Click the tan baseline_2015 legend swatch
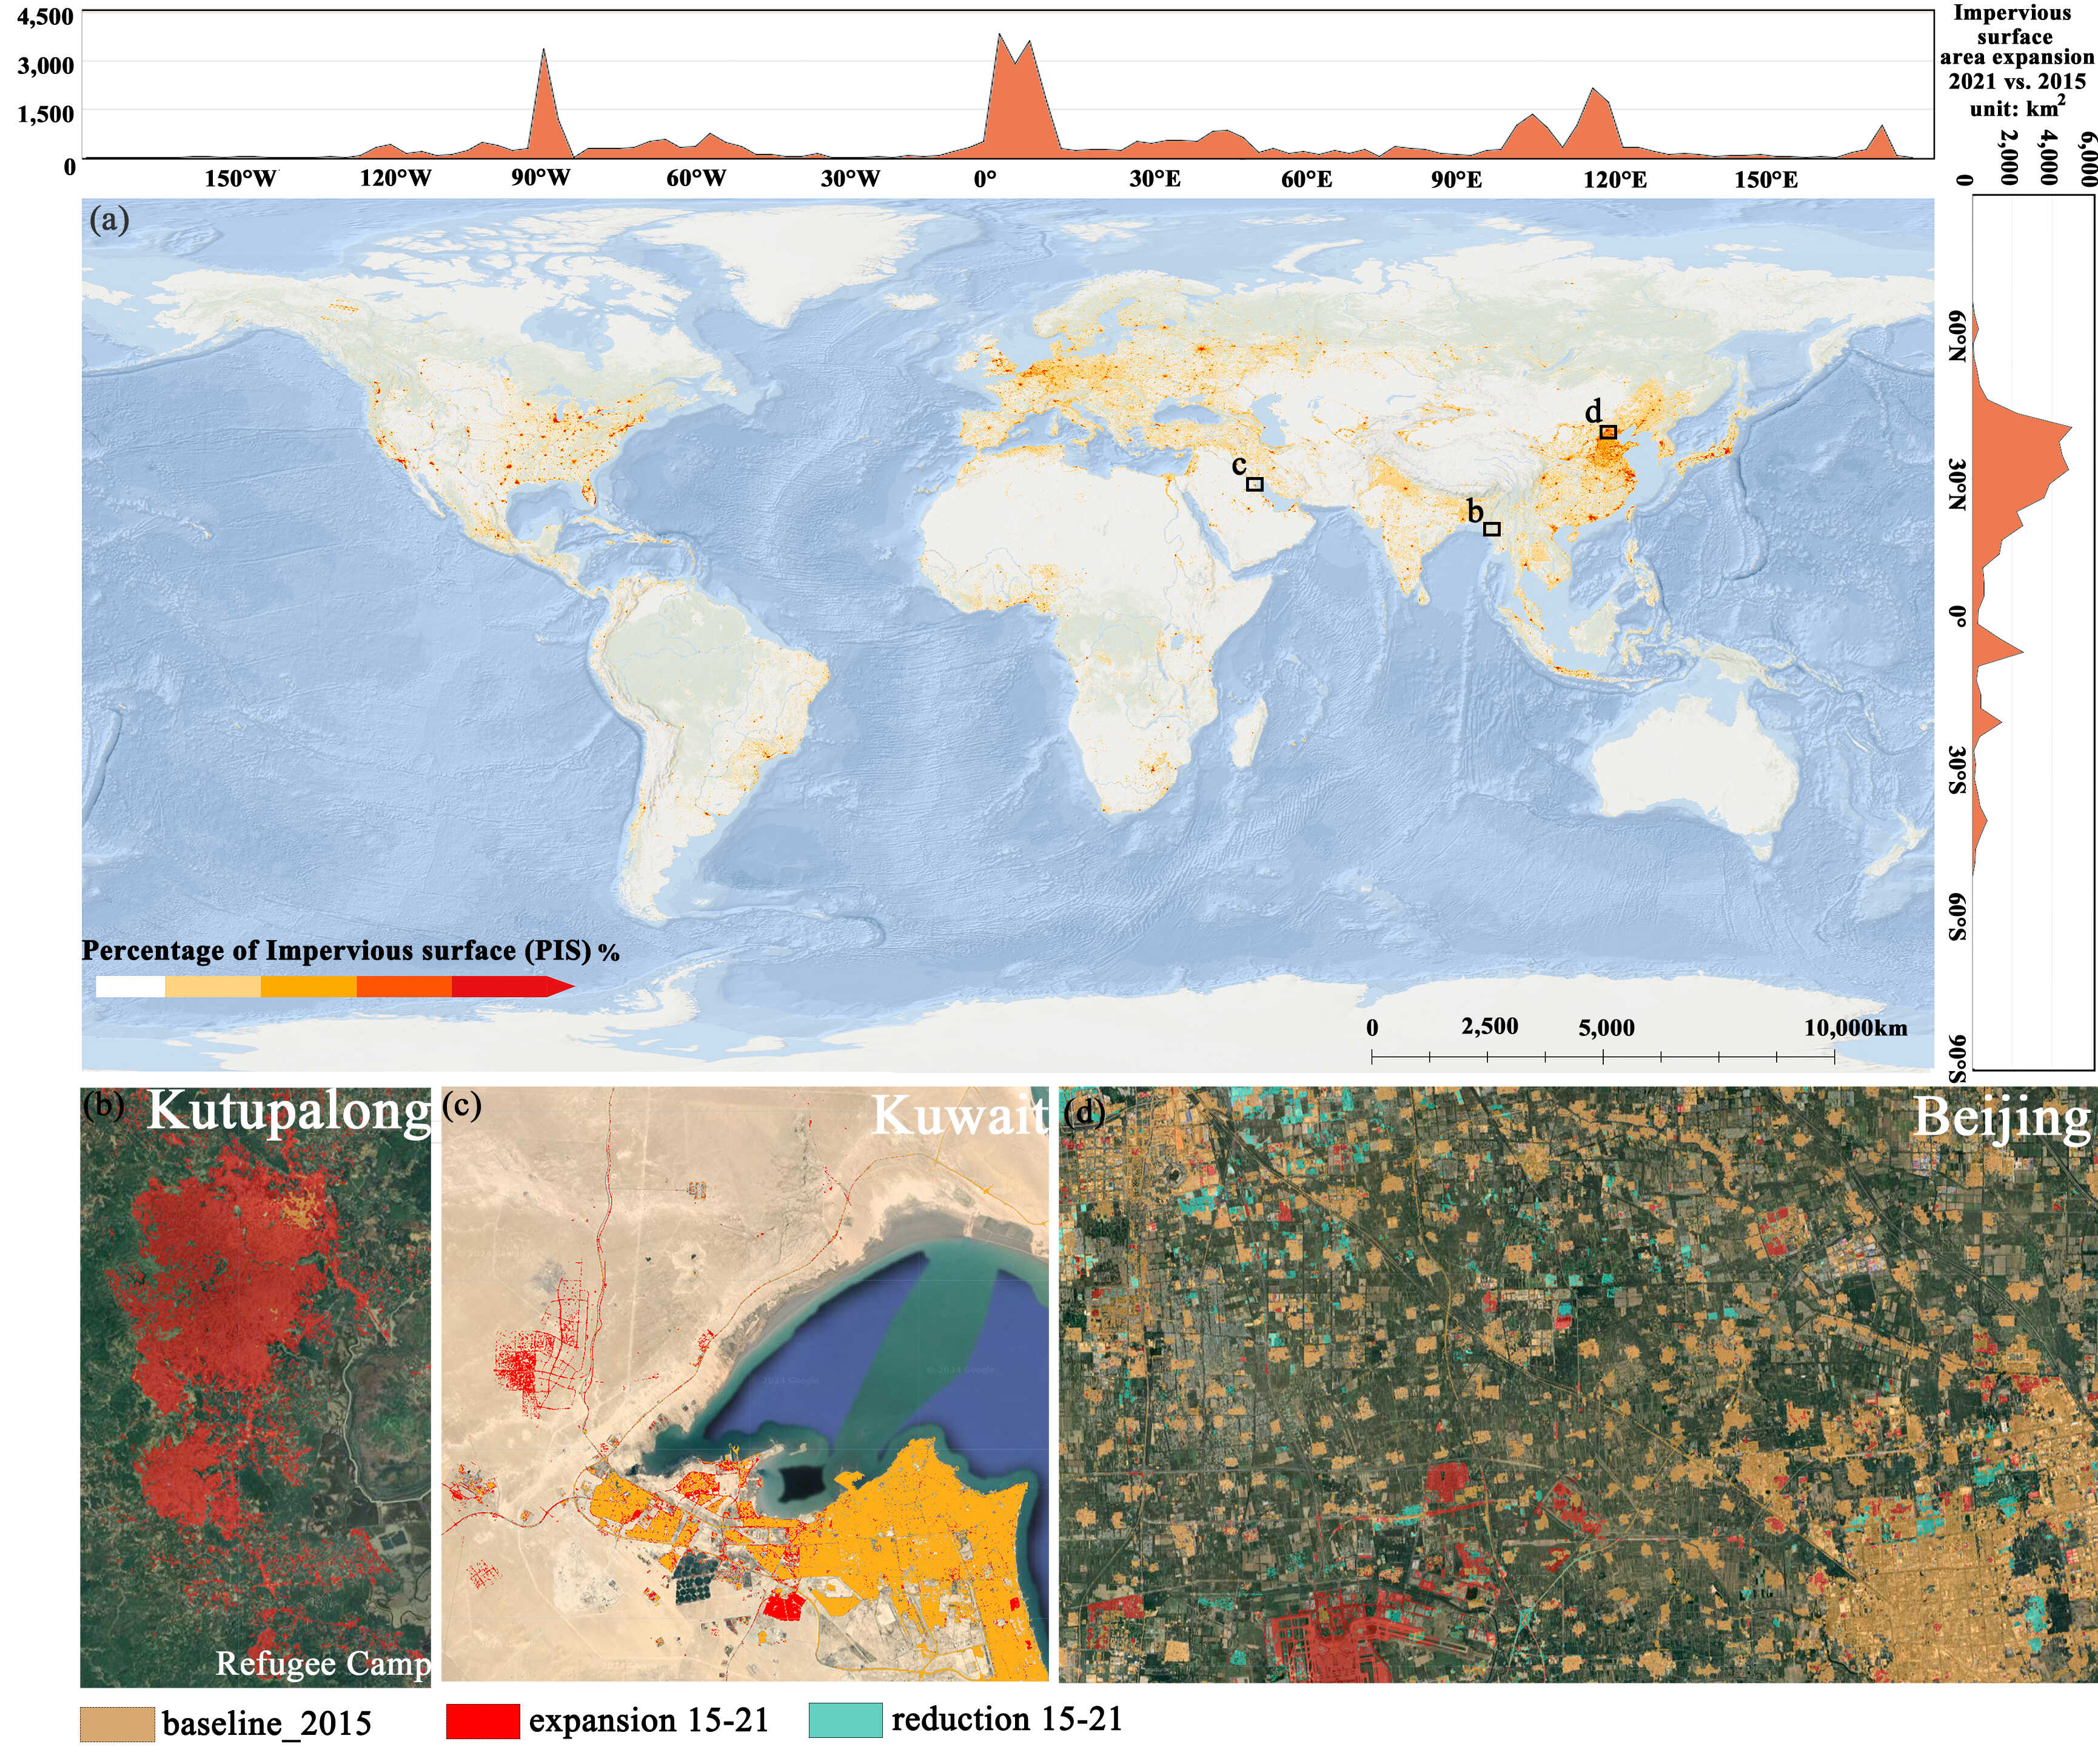 click(x=117, y=1724)
